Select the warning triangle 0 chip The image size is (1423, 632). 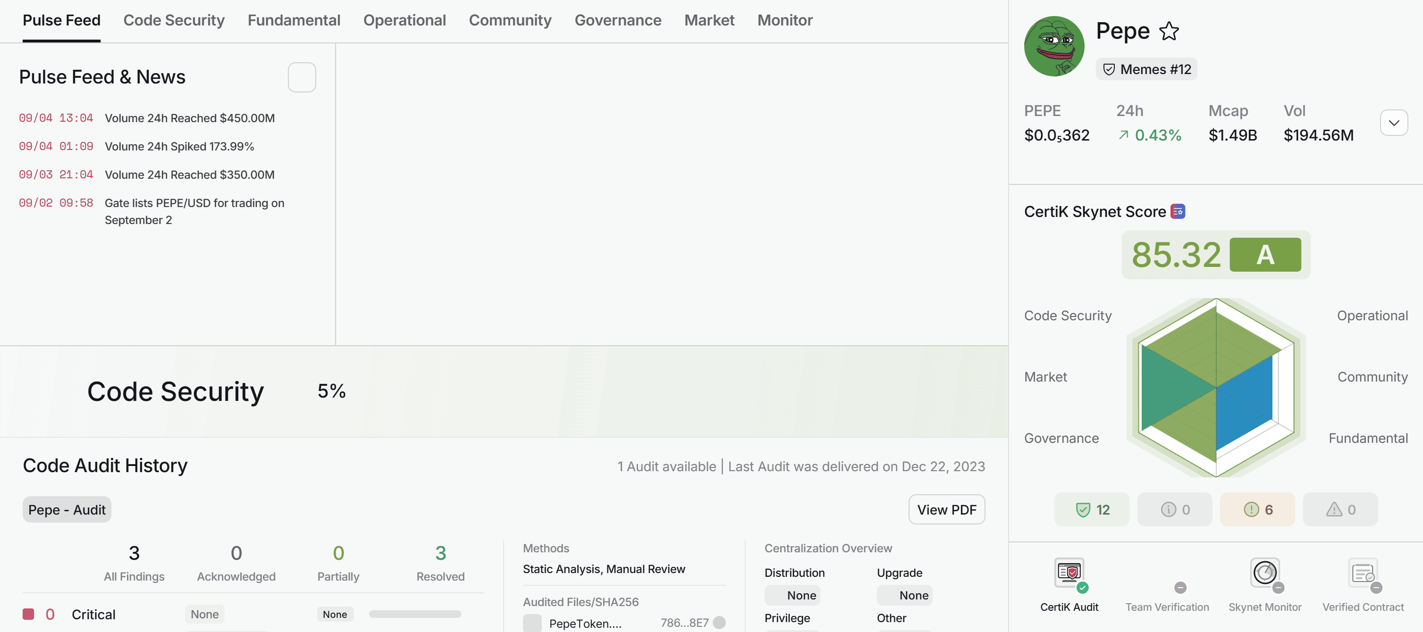click(x=1341, y=509)
